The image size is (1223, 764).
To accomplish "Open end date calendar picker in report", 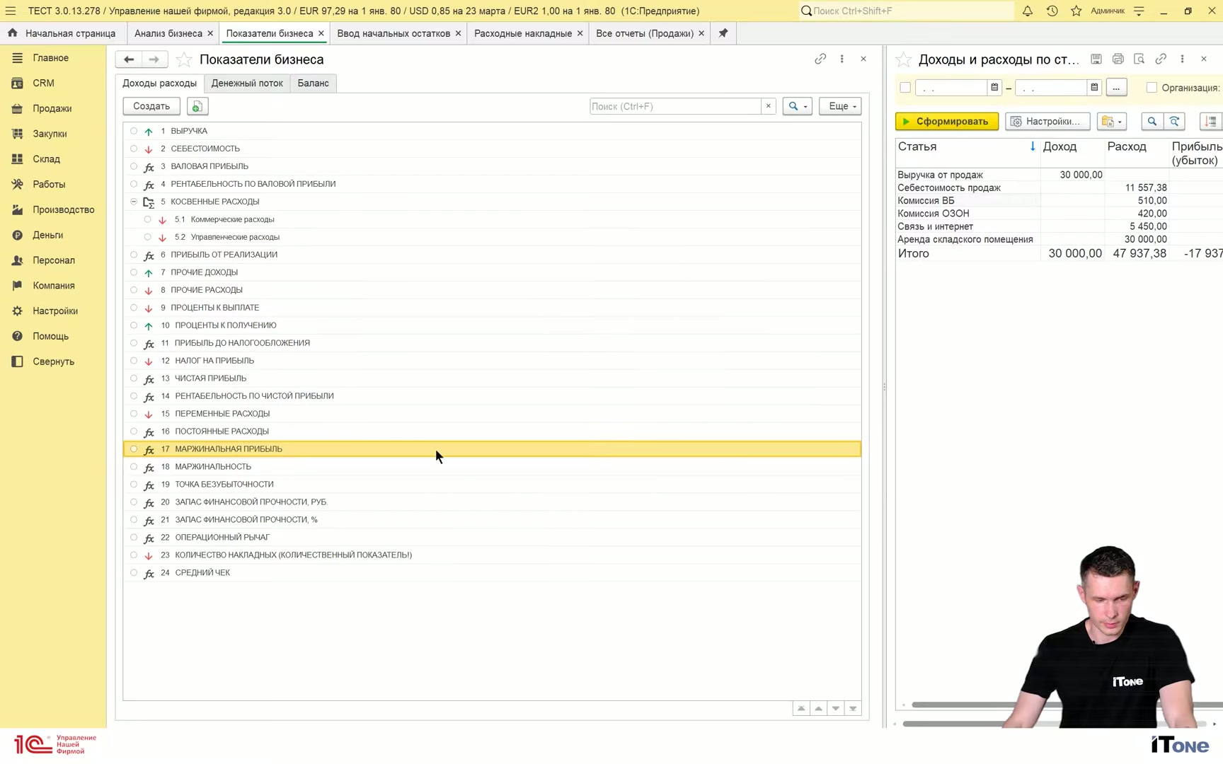I will click(x=1094, y=88).
